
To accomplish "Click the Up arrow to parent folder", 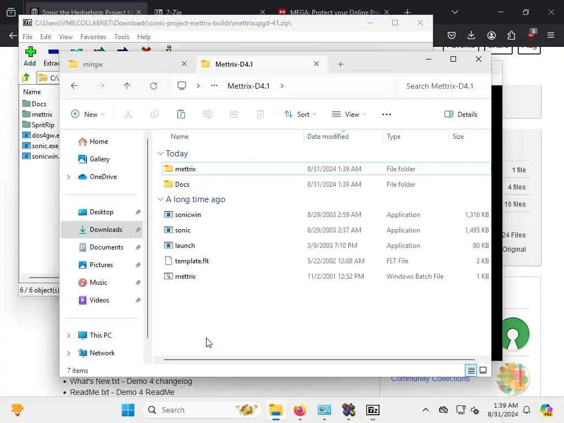I will click(127, 86).
